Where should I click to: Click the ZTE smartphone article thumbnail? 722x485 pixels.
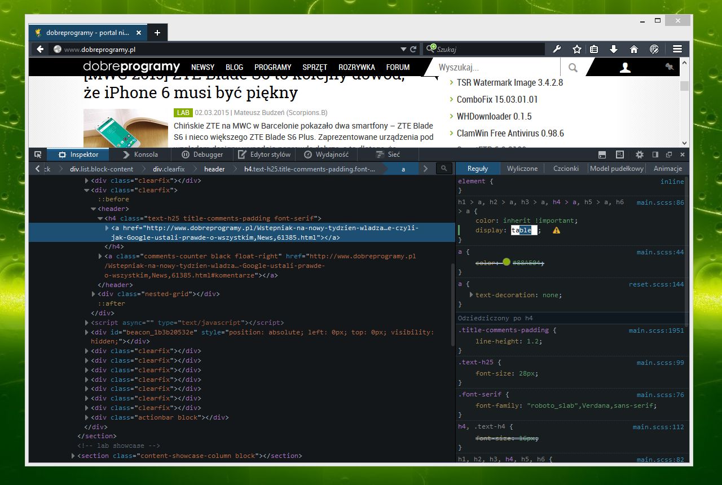pos(126,128)
